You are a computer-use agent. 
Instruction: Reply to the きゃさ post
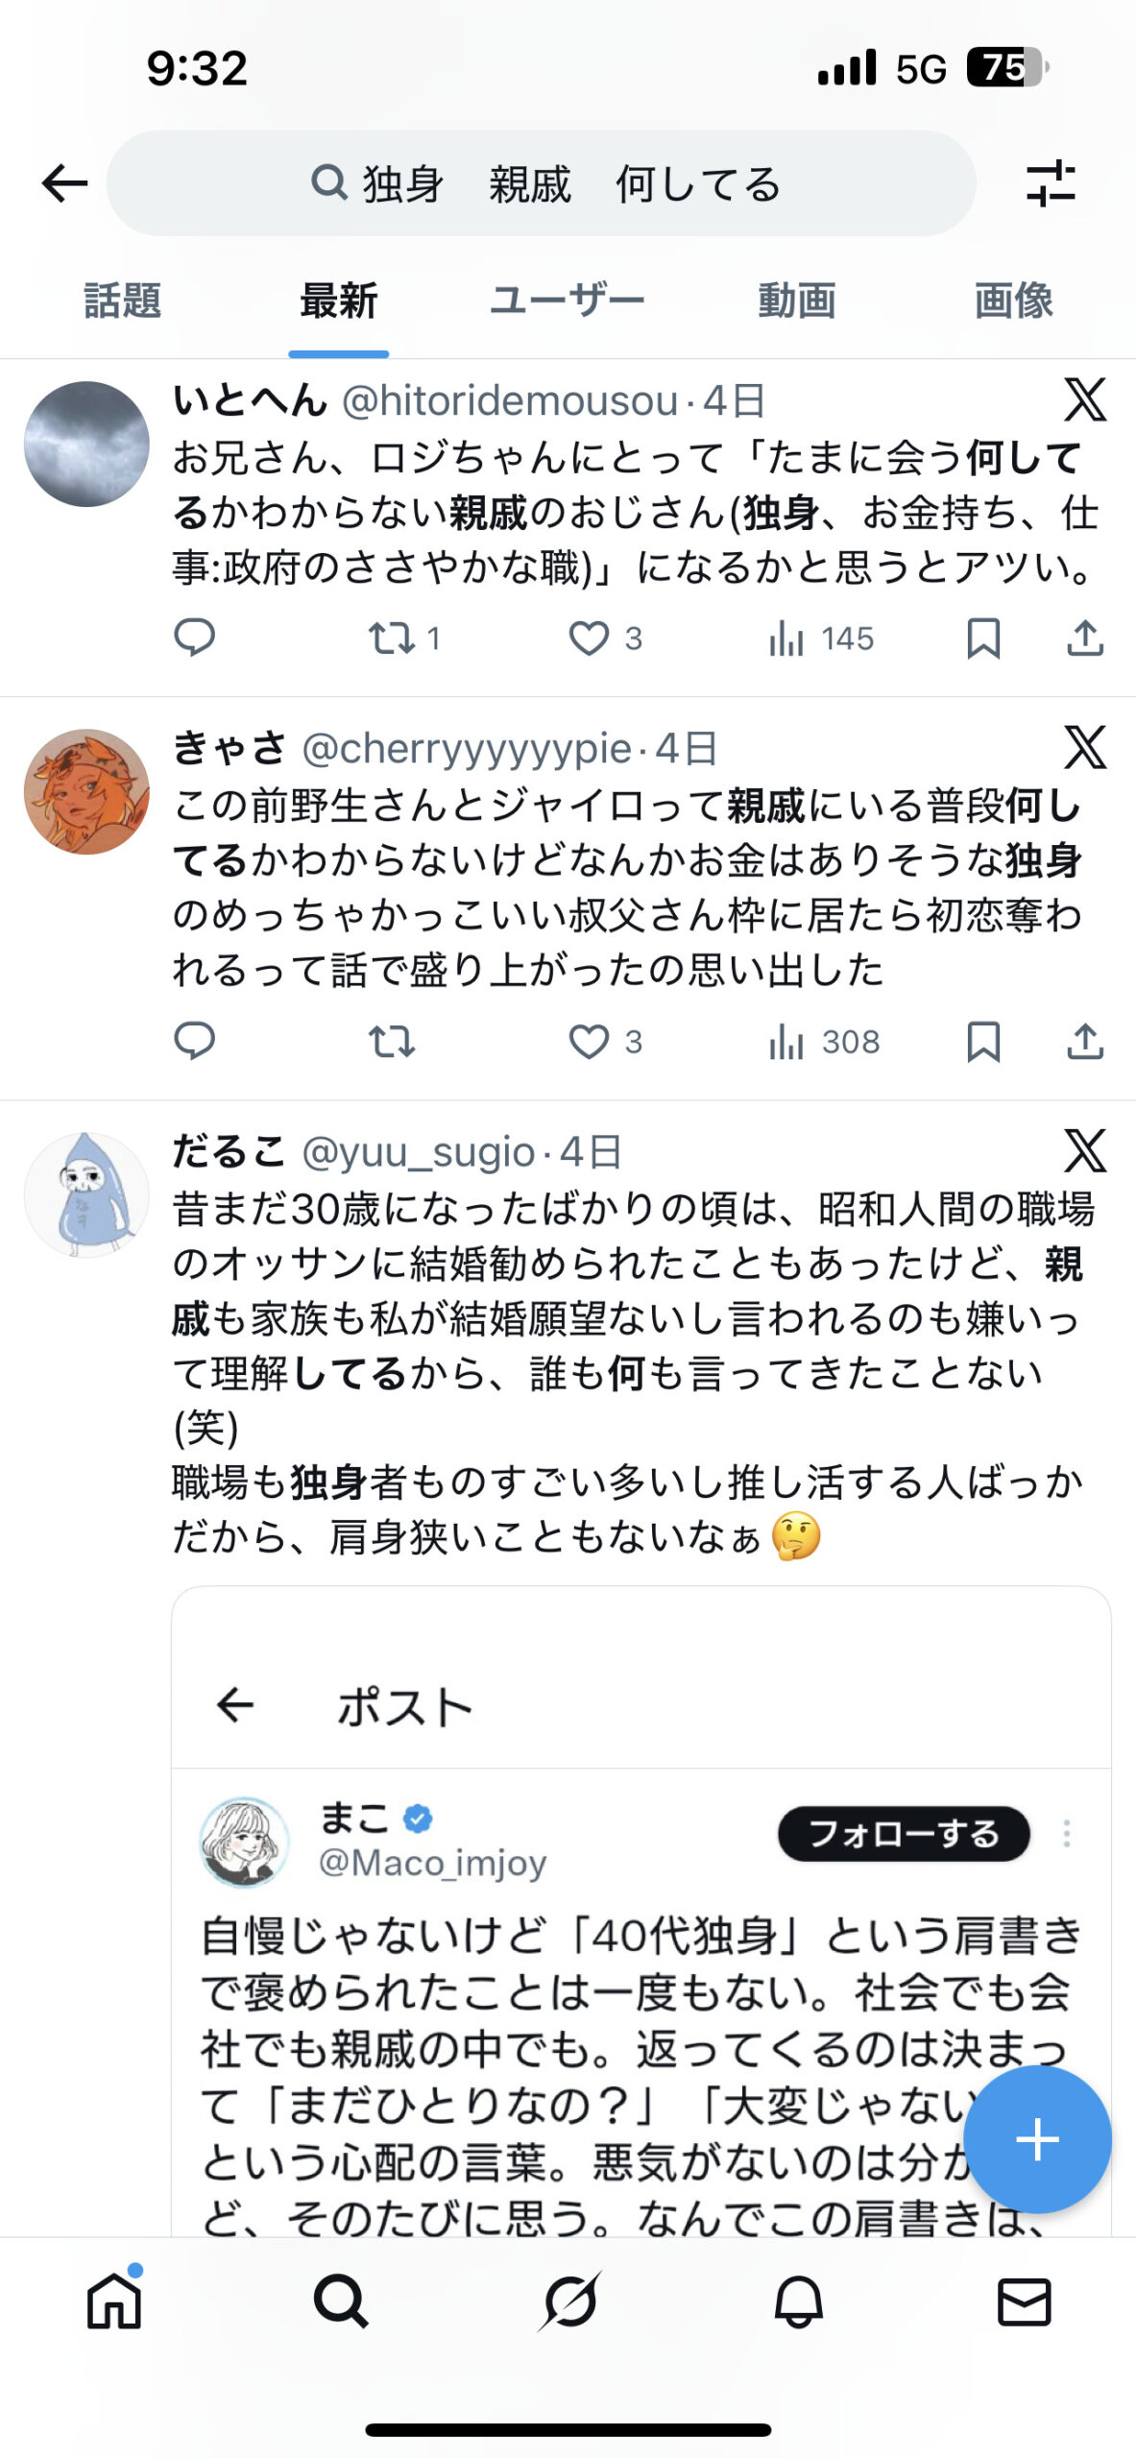(194, 1042)
